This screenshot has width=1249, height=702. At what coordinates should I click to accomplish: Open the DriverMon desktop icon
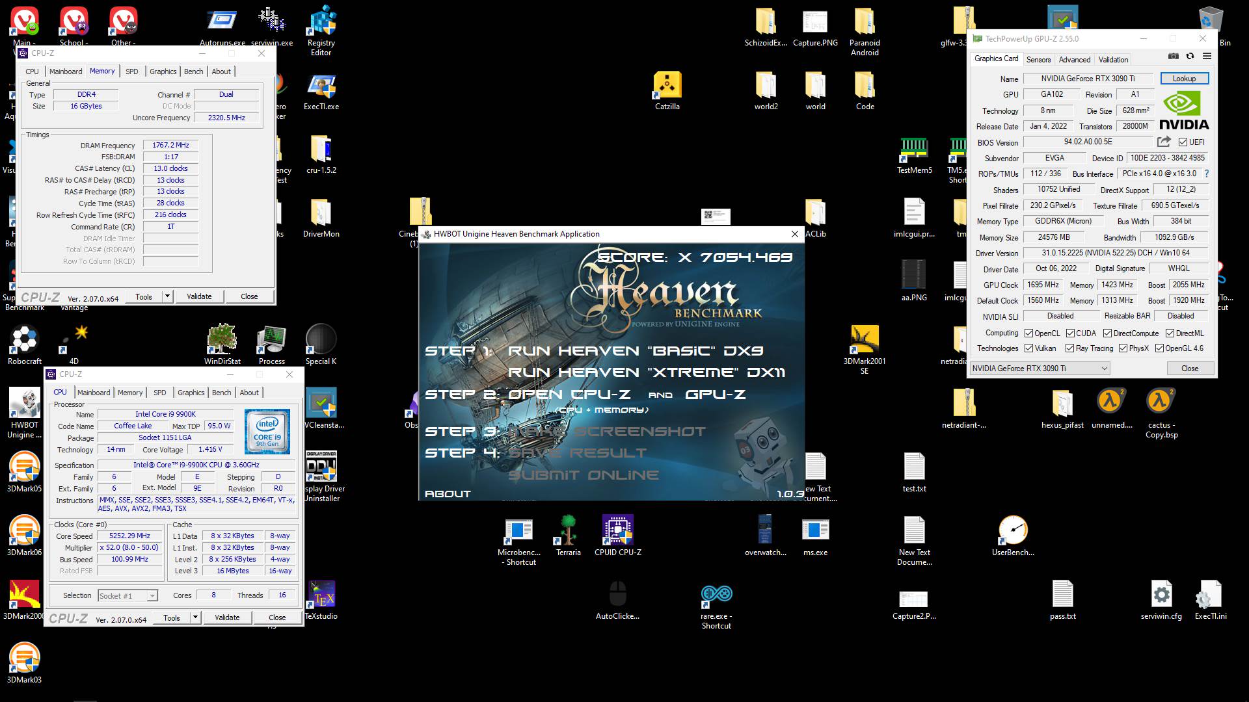pos(321,218)
